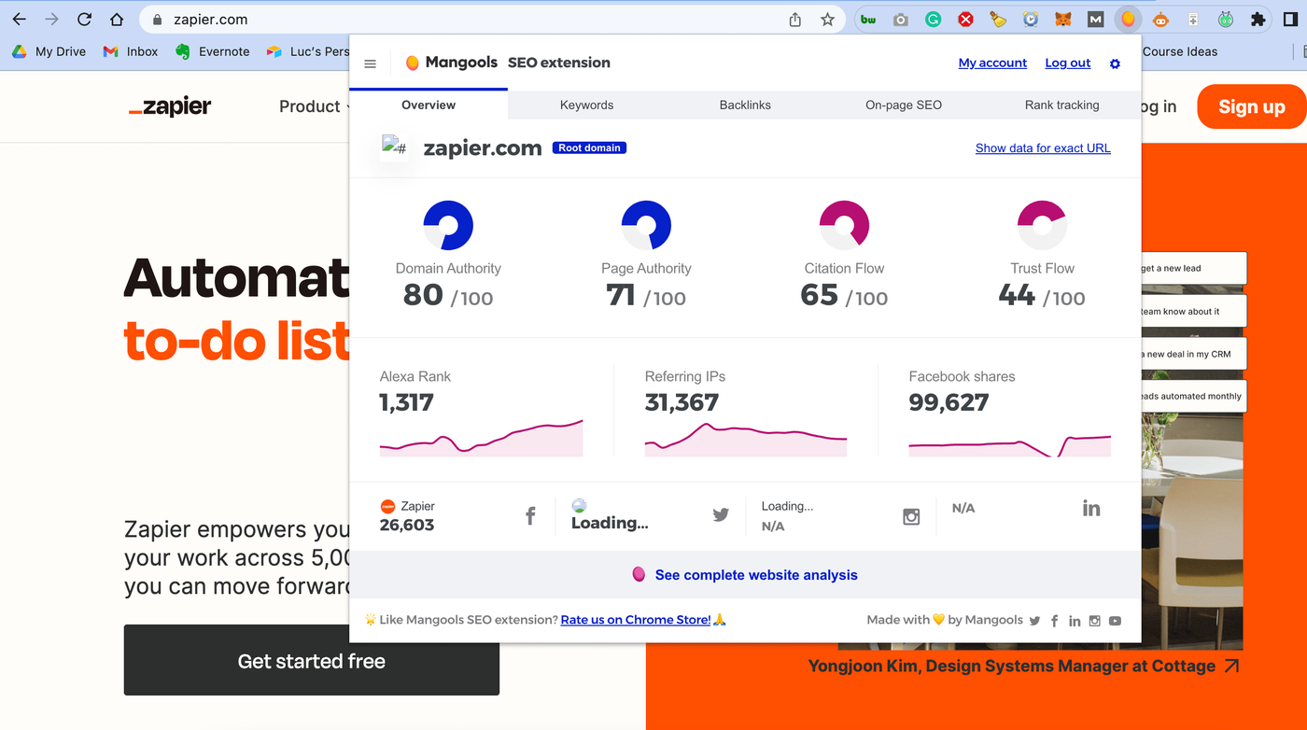Screen dimensions: 1307x730
Task: Click the Zapier logo on the page
Action: [170, 106]
